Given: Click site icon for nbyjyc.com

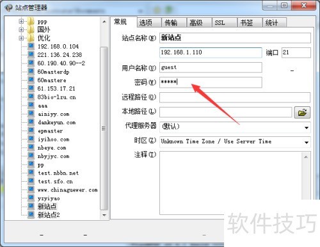Looking at the screenshot, I should pyautogui.click(x=31, y=156).
